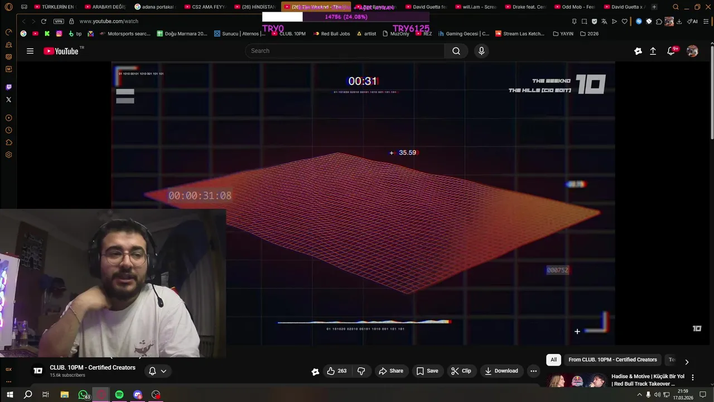The height and width of the screenshot is (402, 714).
Task: Open taskbar volume speaker icon
Action: click(657, 395)
